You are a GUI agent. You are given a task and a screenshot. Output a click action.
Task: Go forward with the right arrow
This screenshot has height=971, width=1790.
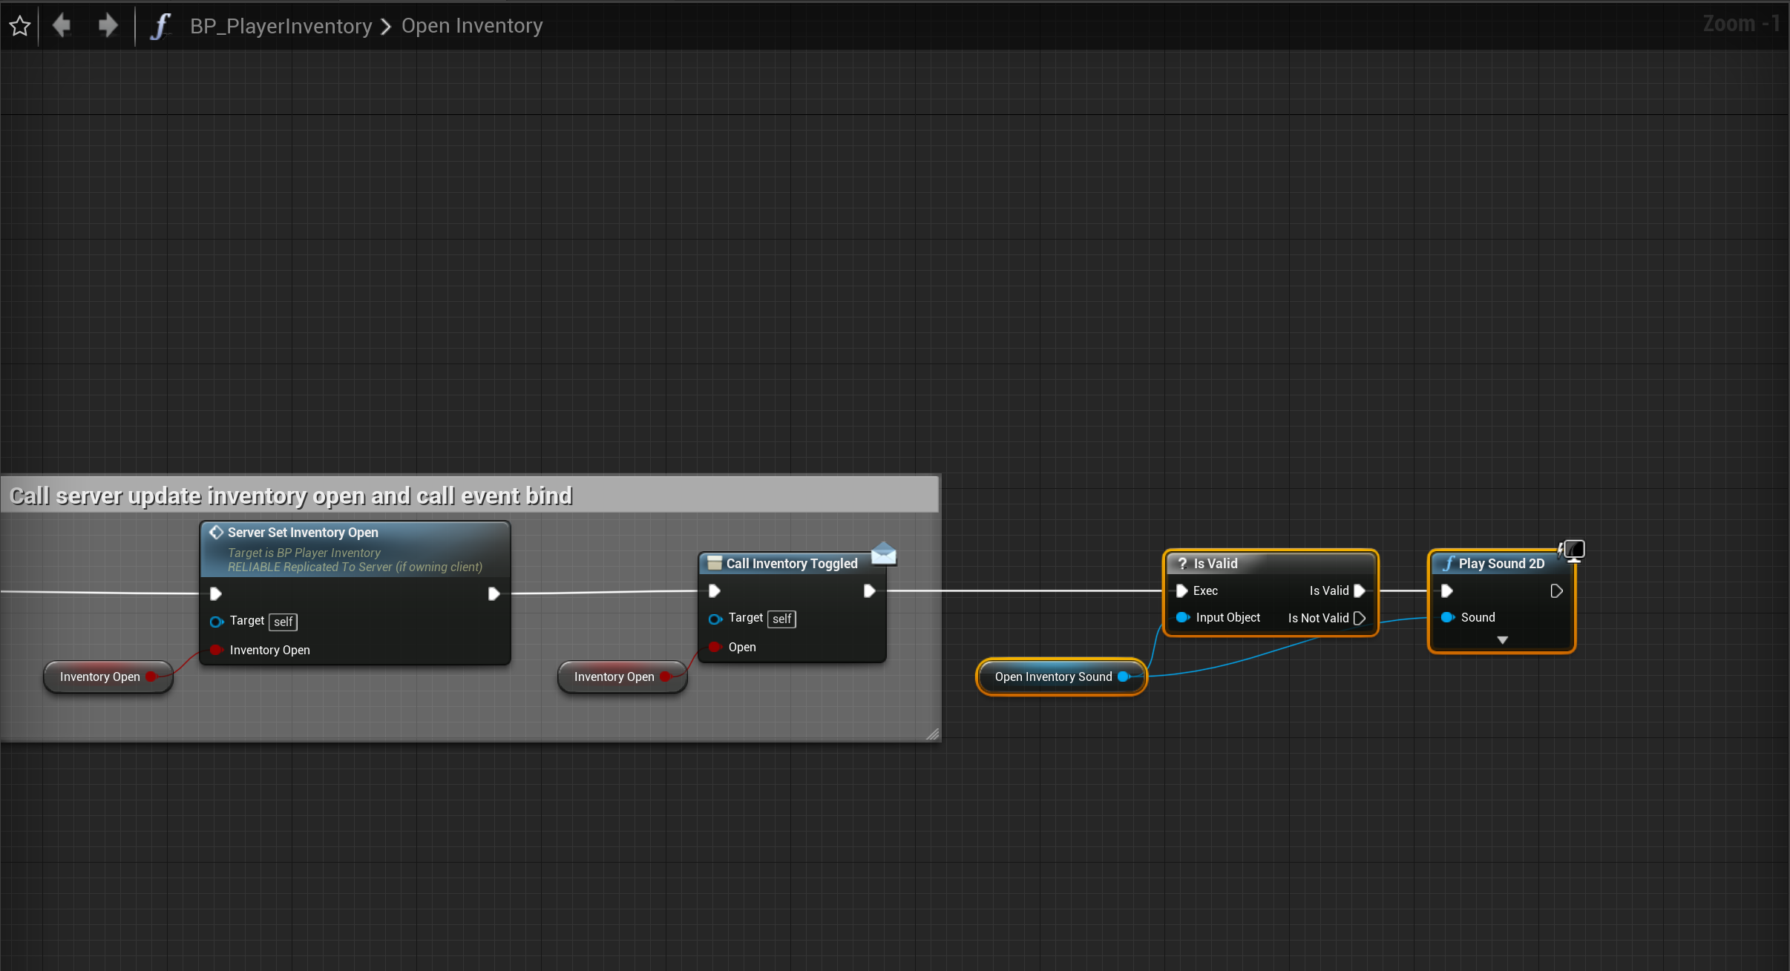point(108,26)
